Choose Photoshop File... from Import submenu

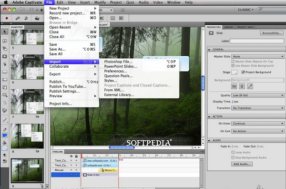point(140,62)
